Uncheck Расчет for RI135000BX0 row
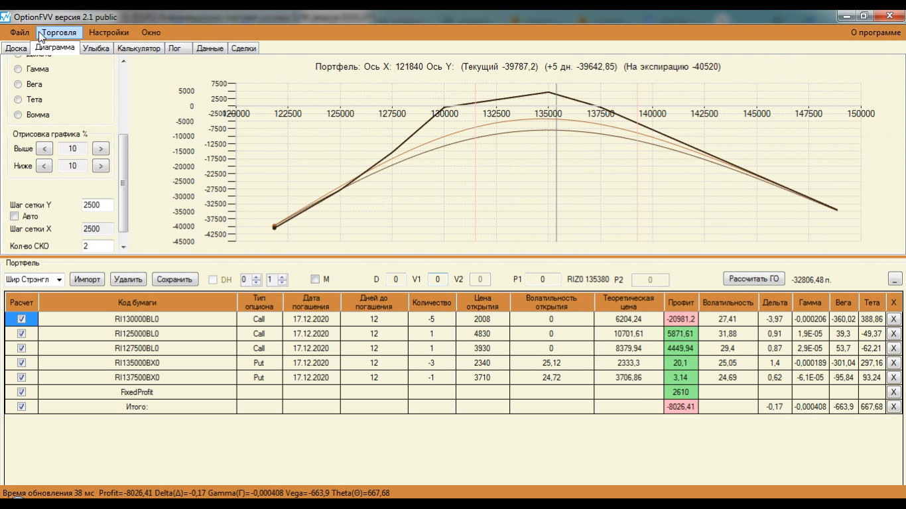Viewport: 906px width, 509px height. tap(22, 363)
